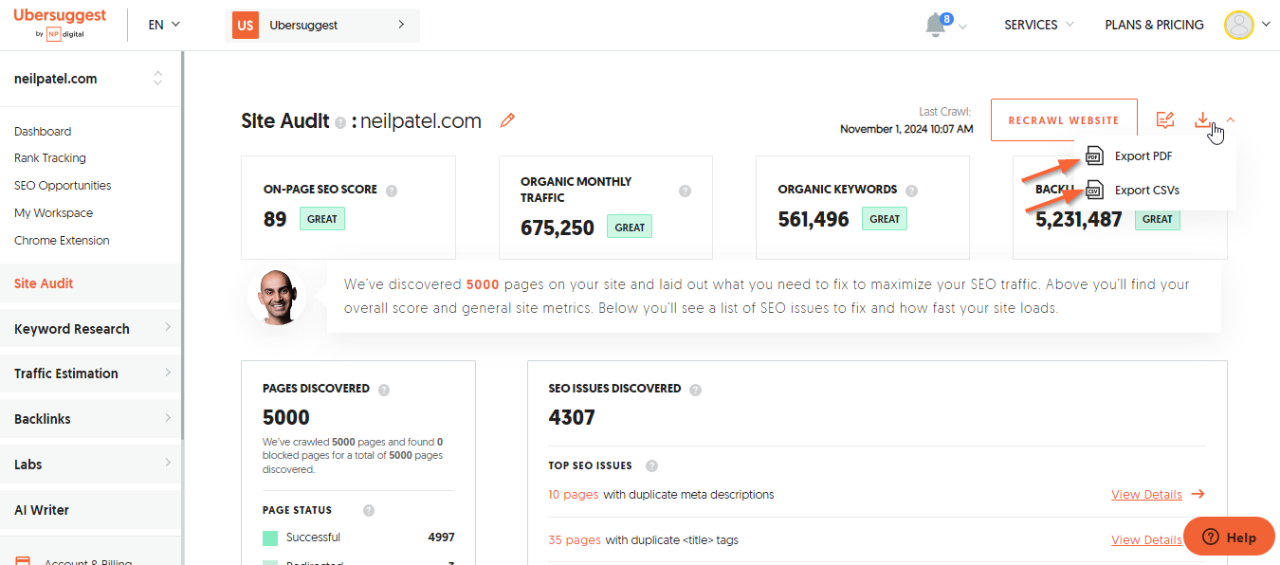Expand the chevron beside the notification bell

963,27
